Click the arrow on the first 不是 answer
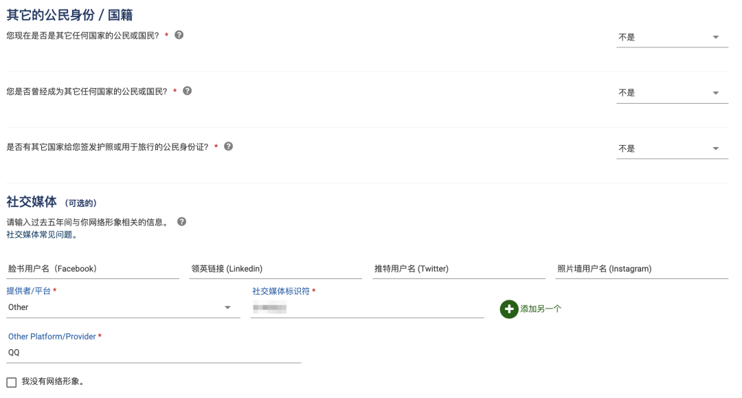The height and width of the screenshot is (398, 742). (x=715, y=37)
